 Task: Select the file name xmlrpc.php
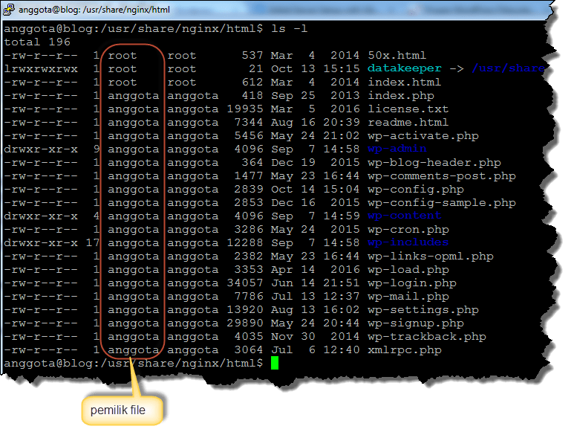point(405,350)
